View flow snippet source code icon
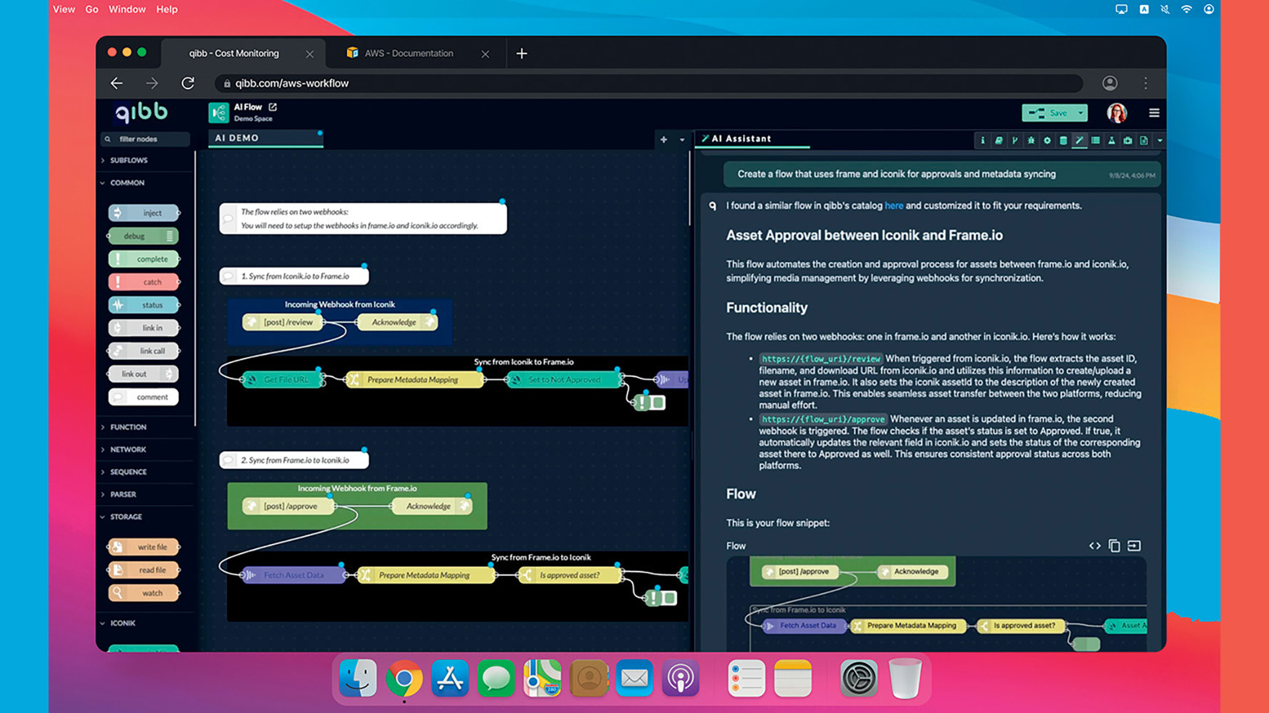This screenshot has height=713, width=1269. (x=1095, y=546)
